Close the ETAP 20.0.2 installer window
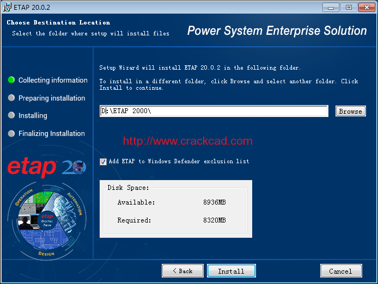This screenshot has width=378, height=284. 367,8
